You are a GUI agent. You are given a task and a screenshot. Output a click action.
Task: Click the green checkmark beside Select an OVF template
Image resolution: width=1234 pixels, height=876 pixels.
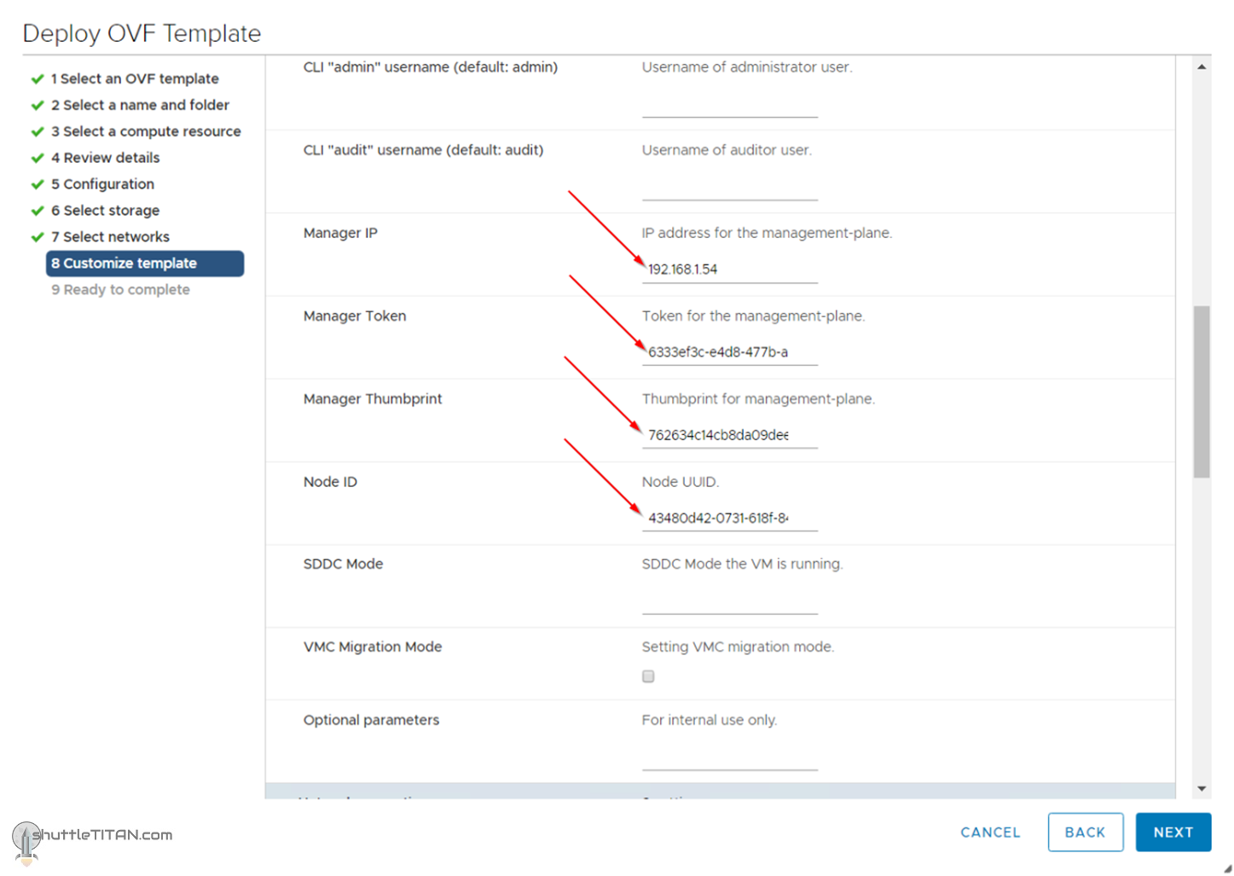click(38, 79)
